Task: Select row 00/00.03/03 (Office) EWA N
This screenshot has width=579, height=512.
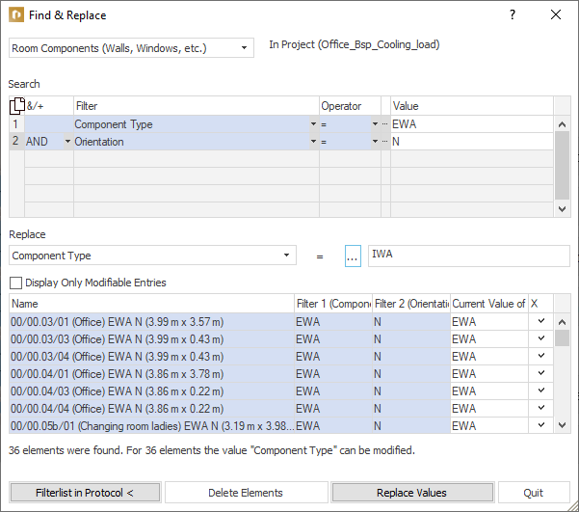Action: 152,339
